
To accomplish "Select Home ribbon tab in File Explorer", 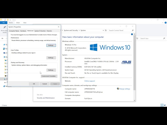I will (11, 23).
